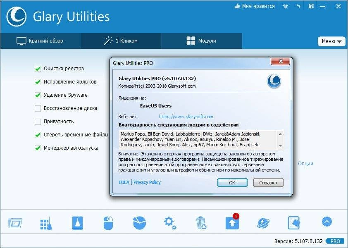This screenshot has height=248, width=348.
Task: Open the Disk wiper broom icon
Action: pyautogui.click(x=77, y=223)
